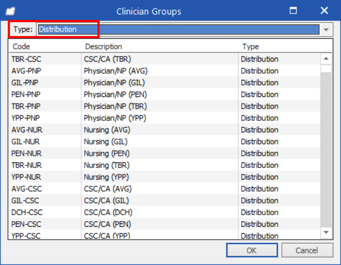Click the OK button
The width and height of the screenshot is (341, 265).
coord(252,250)
